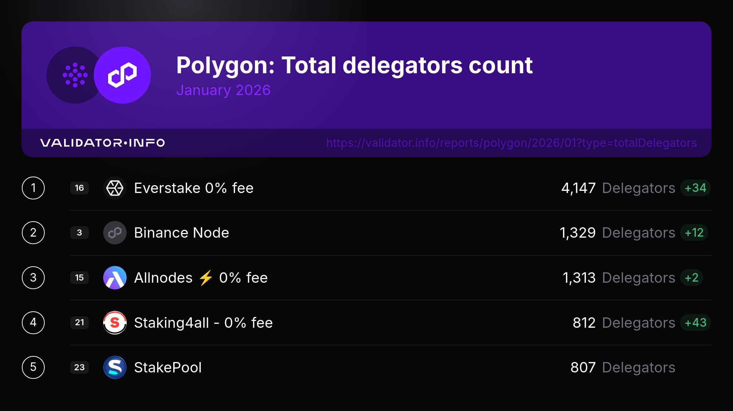Viewport: 733px width, 411px height.
Task: Click the purple dotted validator.info emblem
Action: click(x=75, y=75)
